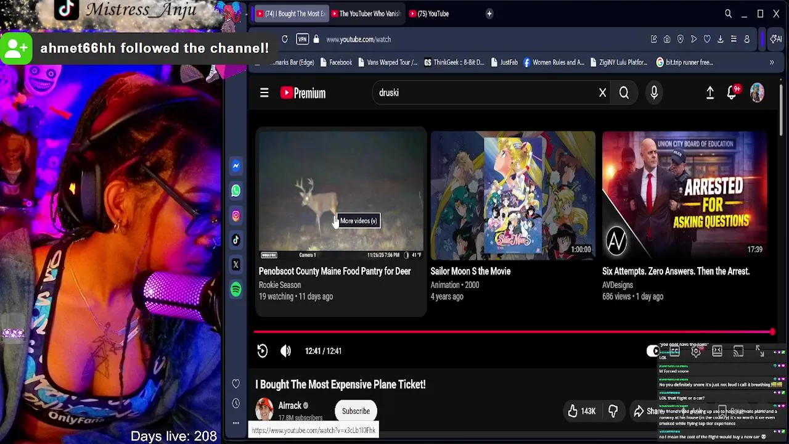Go to YouTube Premium home logo

pos(303,93)
